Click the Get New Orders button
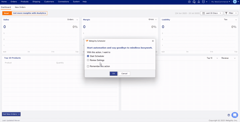This screenshot has width=240, height=122. [x=10, y=114]
